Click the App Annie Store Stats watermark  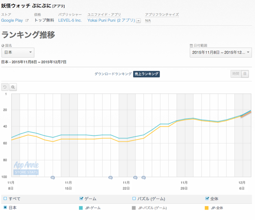(26, 168)
